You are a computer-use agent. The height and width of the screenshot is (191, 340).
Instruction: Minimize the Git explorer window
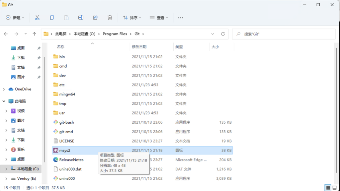tap(305, 5)
